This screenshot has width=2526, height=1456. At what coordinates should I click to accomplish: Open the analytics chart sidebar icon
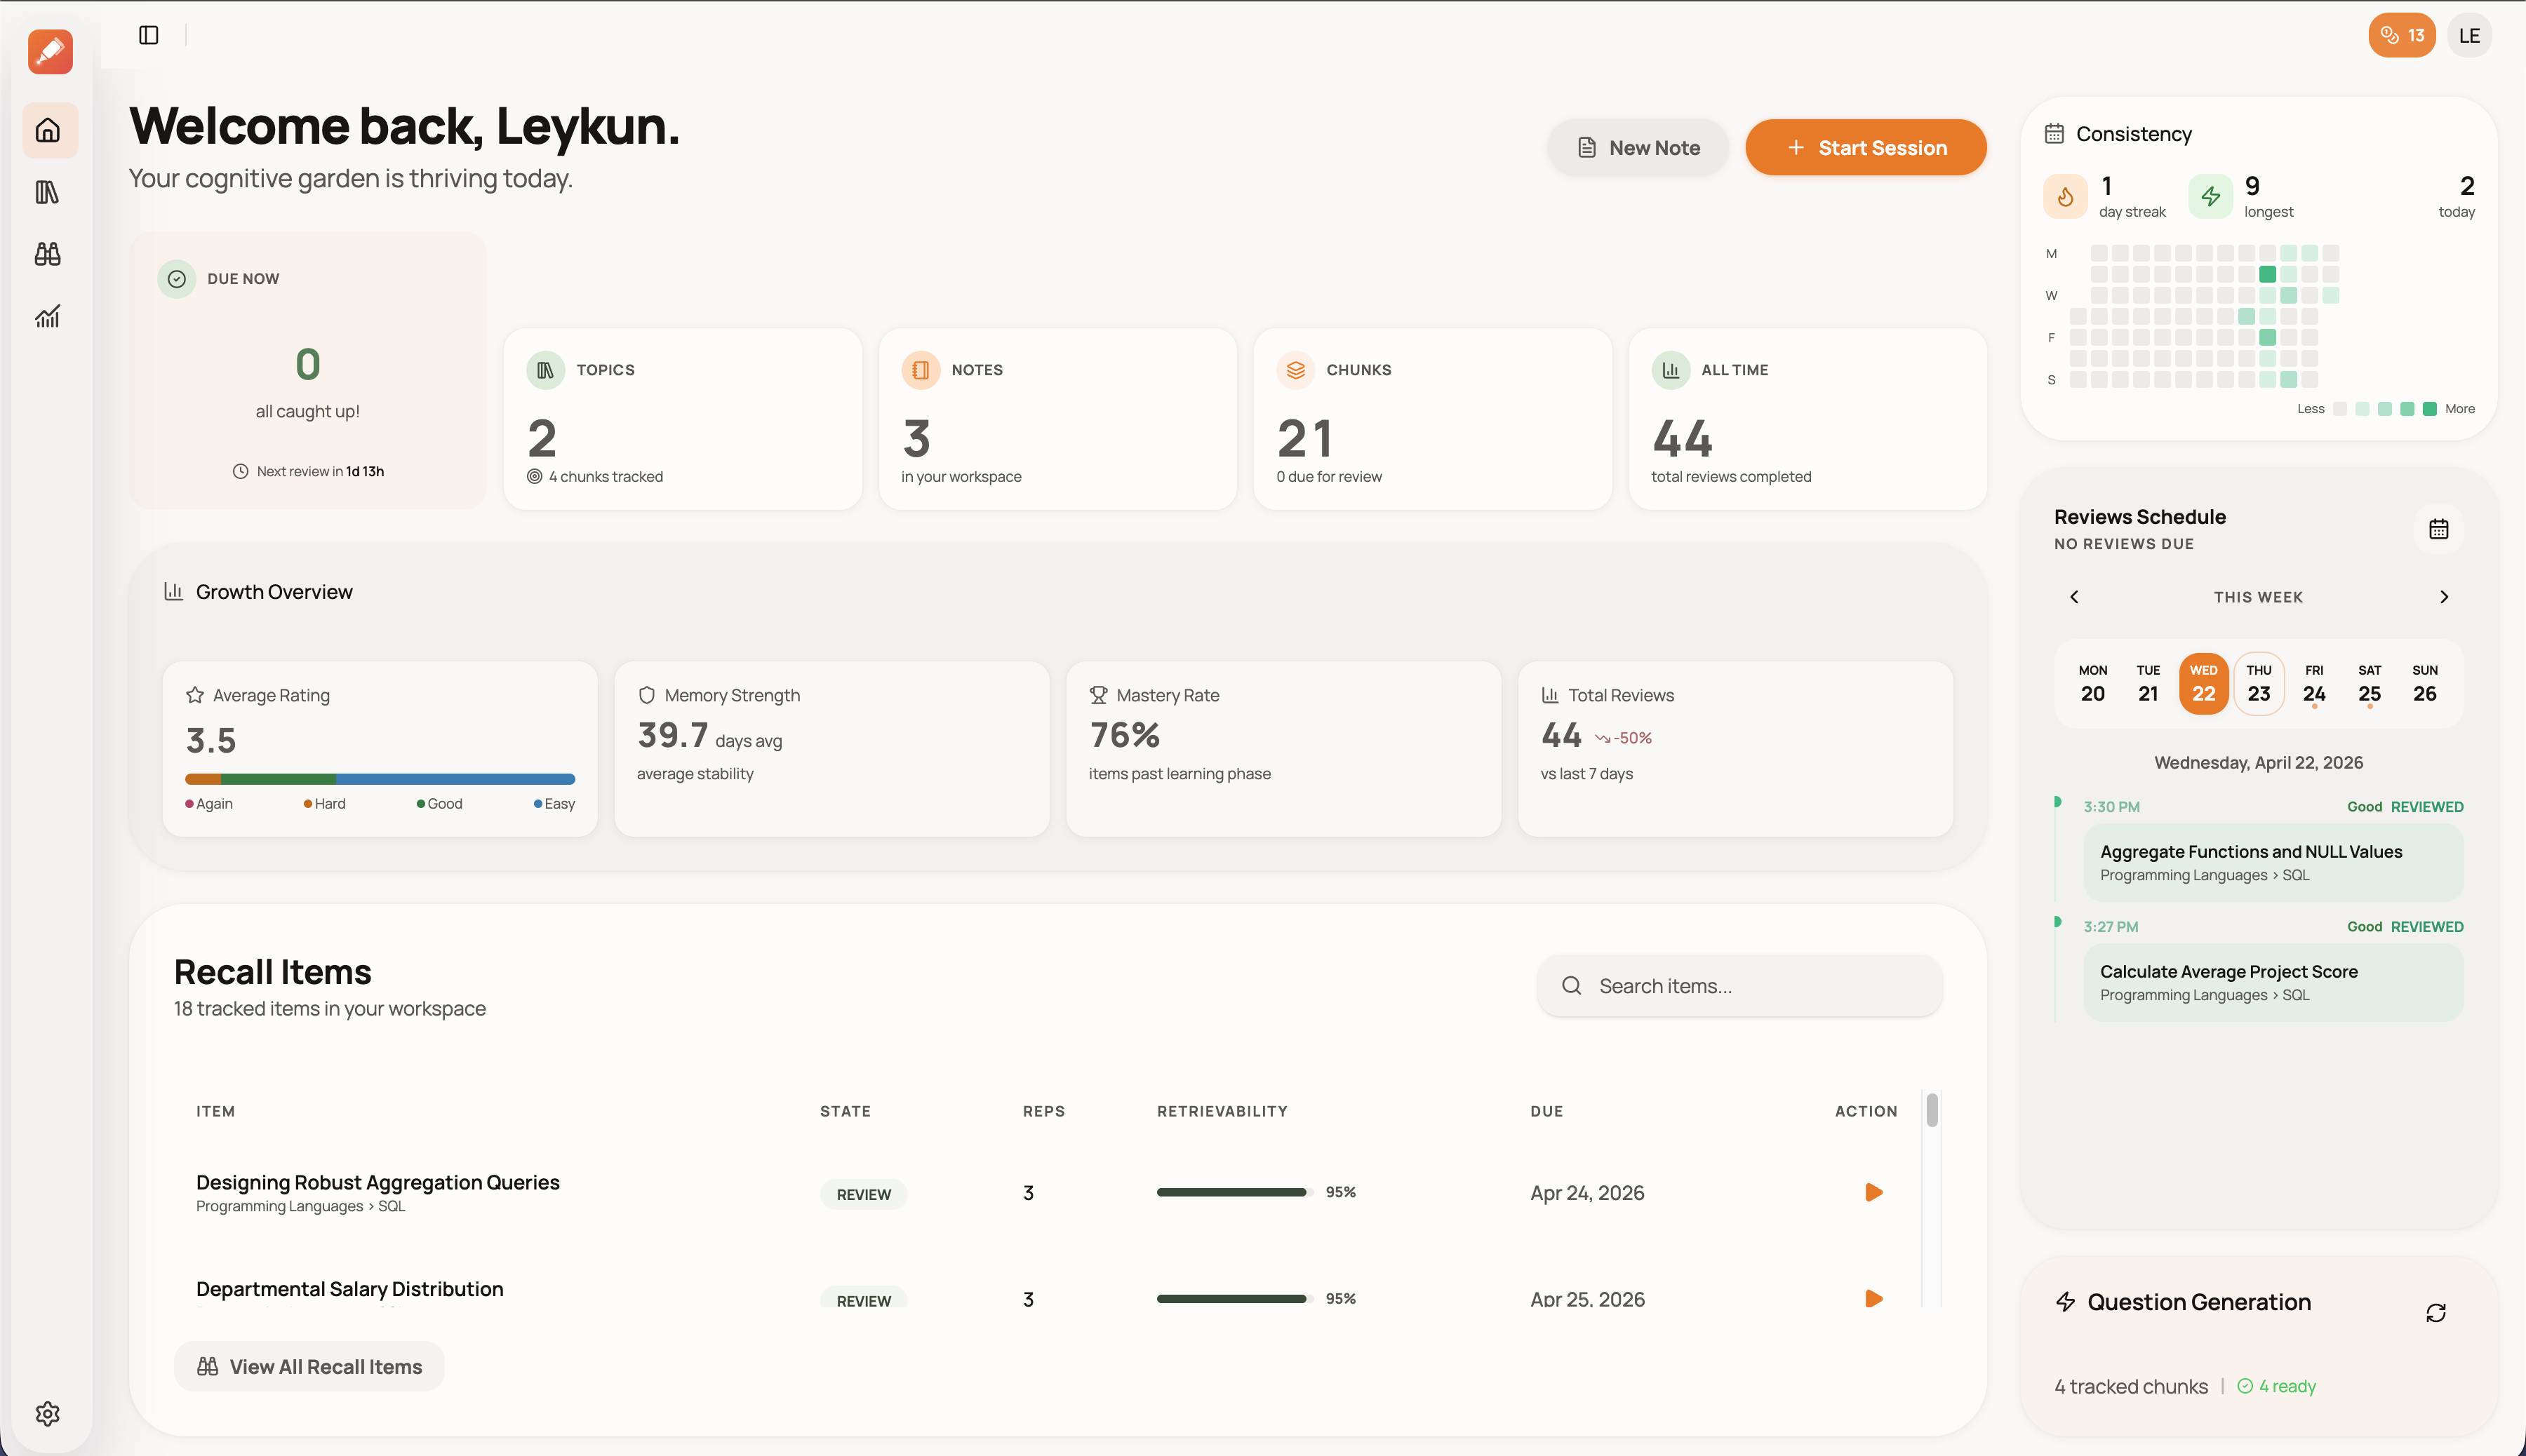coord(48,316)
